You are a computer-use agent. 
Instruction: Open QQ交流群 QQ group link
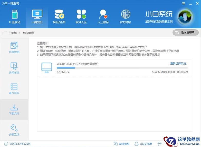143,144
